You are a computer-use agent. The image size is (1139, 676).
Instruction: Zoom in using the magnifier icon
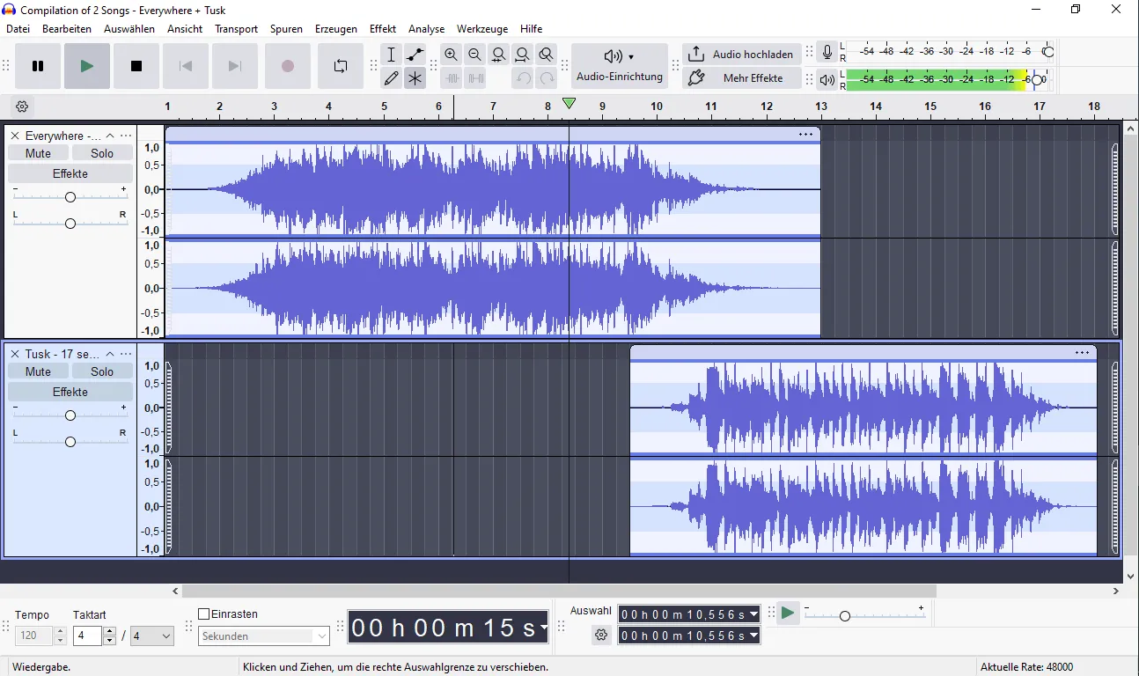452,54
